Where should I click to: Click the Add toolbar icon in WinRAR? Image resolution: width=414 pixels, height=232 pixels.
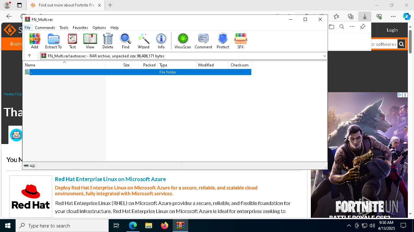[x=35, y=41]
